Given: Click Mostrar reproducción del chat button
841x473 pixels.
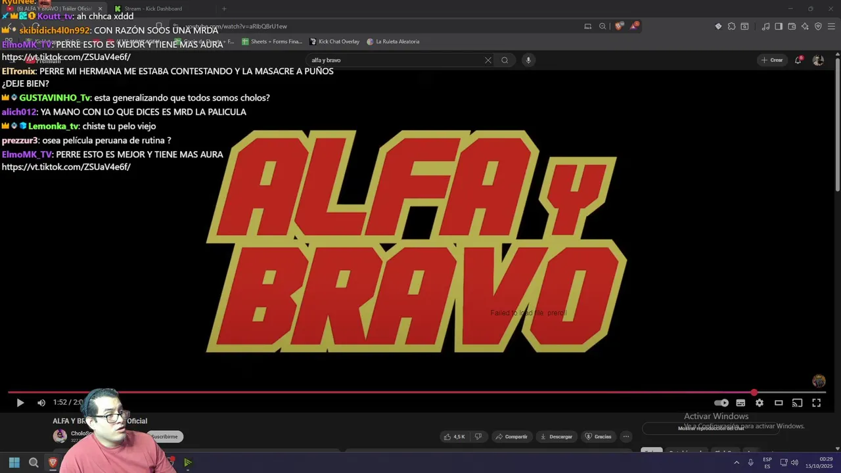Looking at the screenshot, I should point(710,428).
